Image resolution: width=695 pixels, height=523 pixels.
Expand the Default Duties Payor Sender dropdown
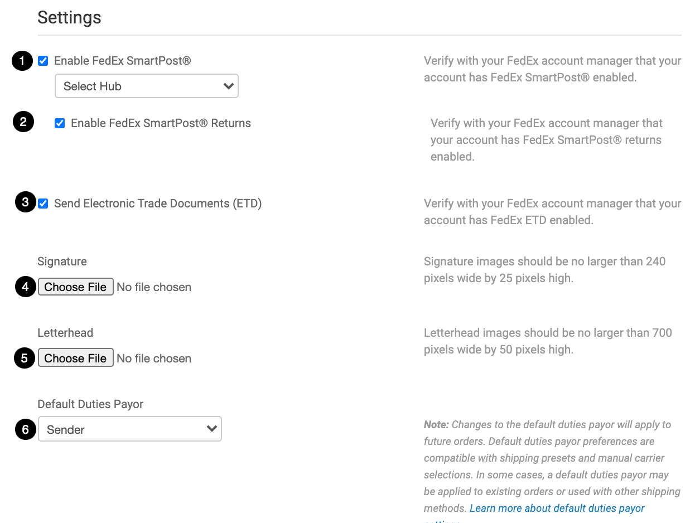click(x=130, y=429)
